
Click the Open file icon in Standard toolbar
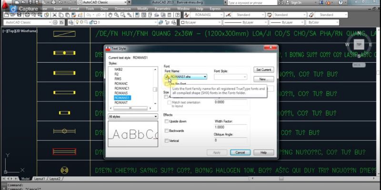pyautogui.click(x=13, y=15)
